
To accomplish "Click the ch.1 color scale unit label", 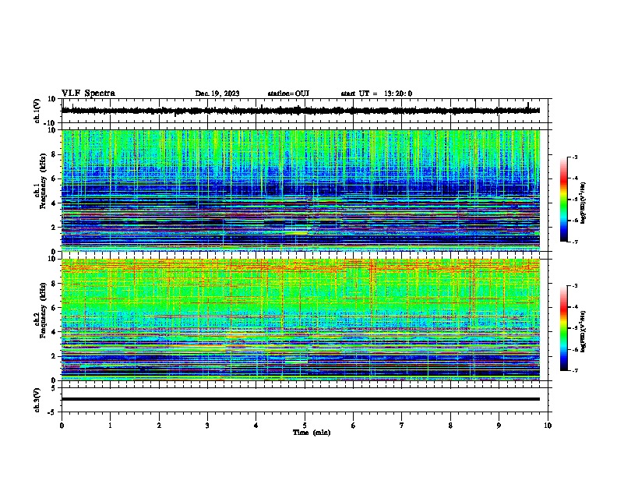I will point(584,203).
